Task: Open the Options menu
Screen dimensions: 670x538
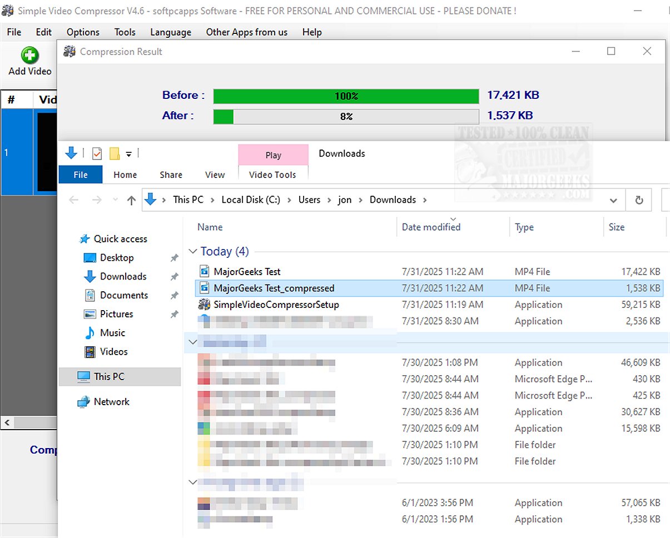Action: 83,32
